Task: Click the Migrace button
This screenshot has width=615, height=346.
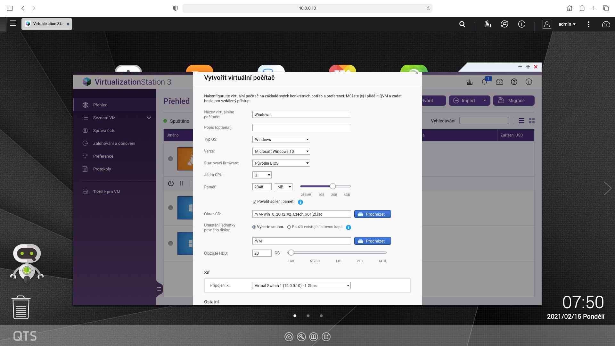Action: click(x=513, y=101)
